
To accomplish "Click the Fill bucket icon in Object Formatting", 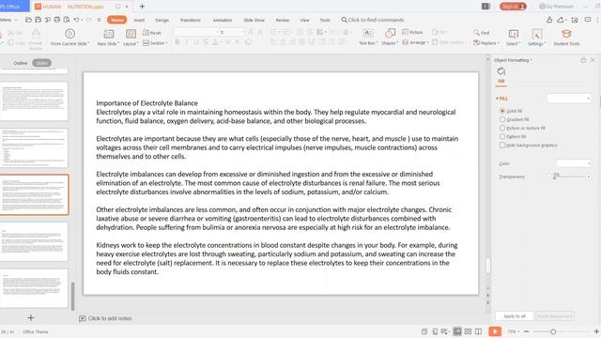I will tap(501, 71).
